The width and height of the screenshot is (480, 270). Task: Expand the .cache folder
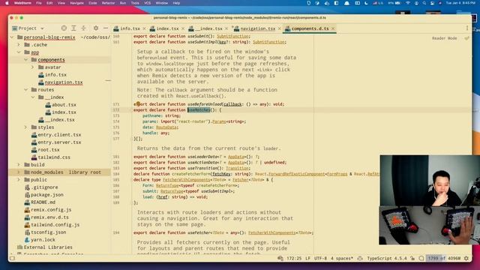tap(19, 45)
